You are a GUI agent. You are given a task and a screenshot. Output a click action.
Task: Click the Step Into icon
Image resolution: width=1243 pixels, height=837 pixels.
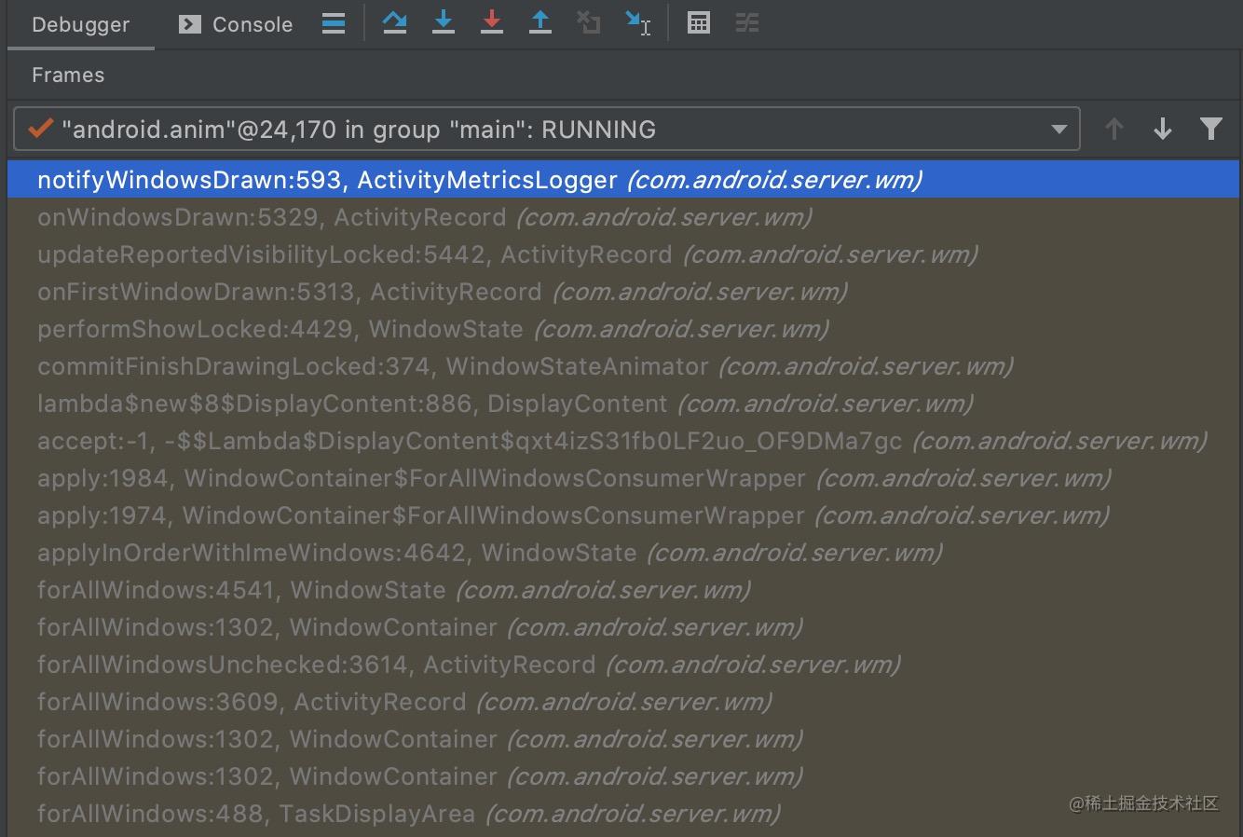tap(444, 23)
